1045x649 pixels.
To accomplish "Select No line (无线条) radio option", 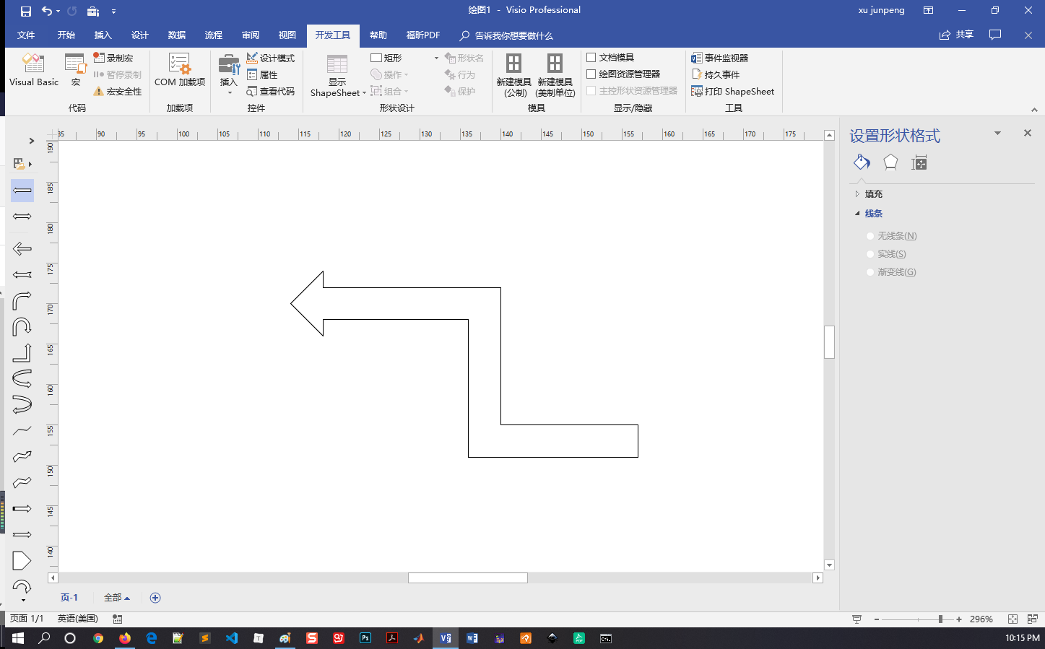I will click(870, 236).
